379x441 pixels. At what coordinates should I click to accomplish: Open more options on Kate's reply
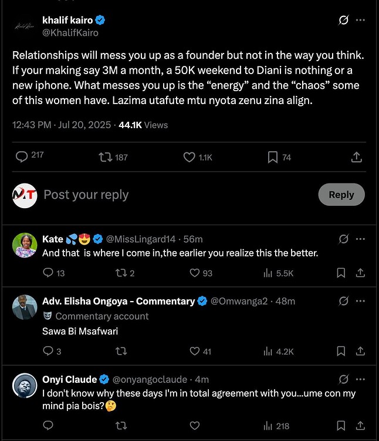pyautogui.click(x=361, y=239)
